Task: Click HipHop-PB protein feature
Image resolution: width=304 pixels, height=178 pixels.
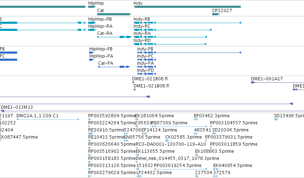Action: [x=91, y=53]
